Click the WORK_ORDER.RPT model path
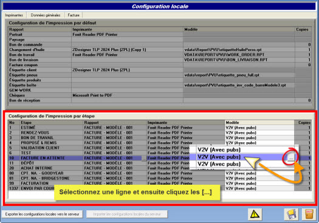Viewport: 319px width, 223px height. pyautogui.click(x=239, y=55)
